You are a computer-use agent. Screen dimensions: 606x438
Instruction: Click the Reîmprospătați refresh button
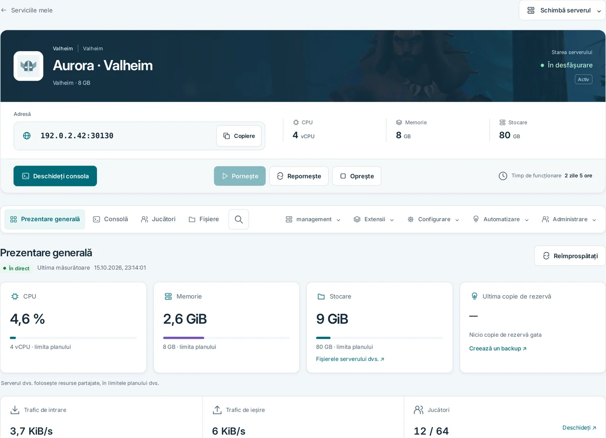(570, 256)
